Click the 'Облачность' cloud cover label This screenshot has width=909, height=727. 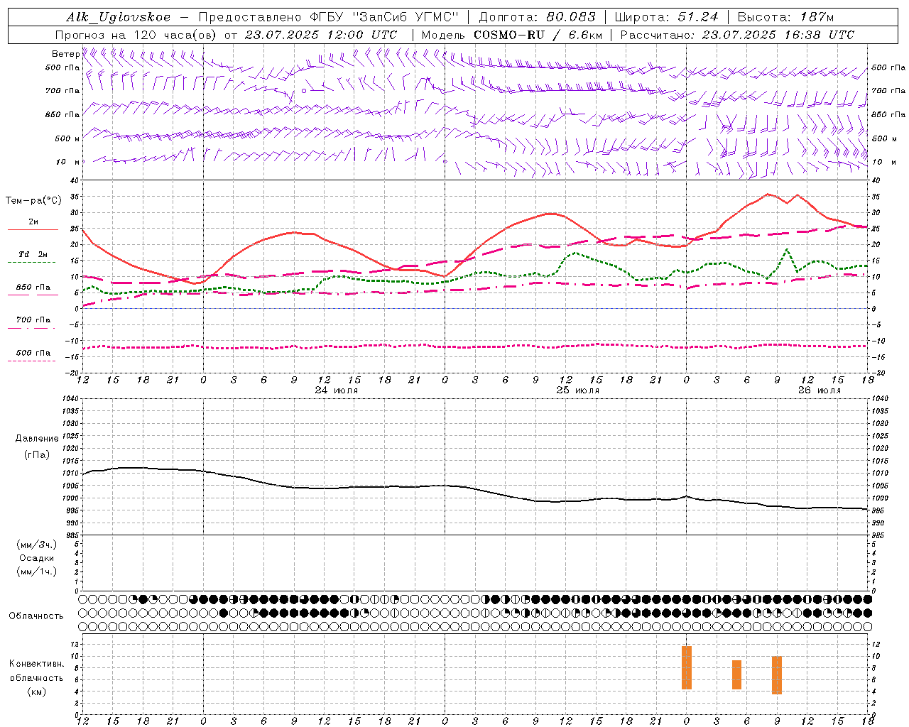coord(36,616)
